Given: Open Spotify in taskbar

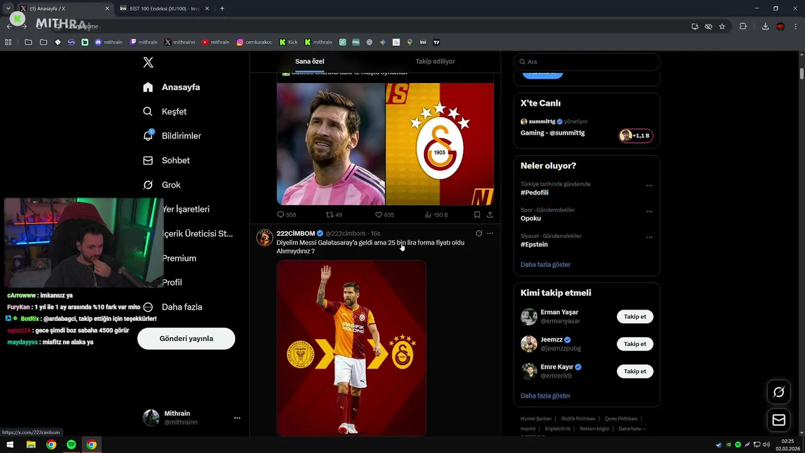Looking at the screenshot, I should coord(71,445).
